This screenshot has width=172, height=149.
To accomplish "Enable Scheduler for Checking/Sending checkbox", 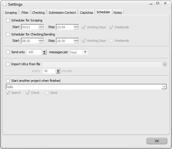I will pyautogui.click(x=8, y=34).
